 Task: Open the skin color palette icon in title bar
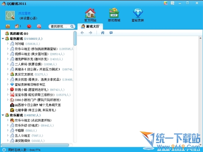point(166,3)
